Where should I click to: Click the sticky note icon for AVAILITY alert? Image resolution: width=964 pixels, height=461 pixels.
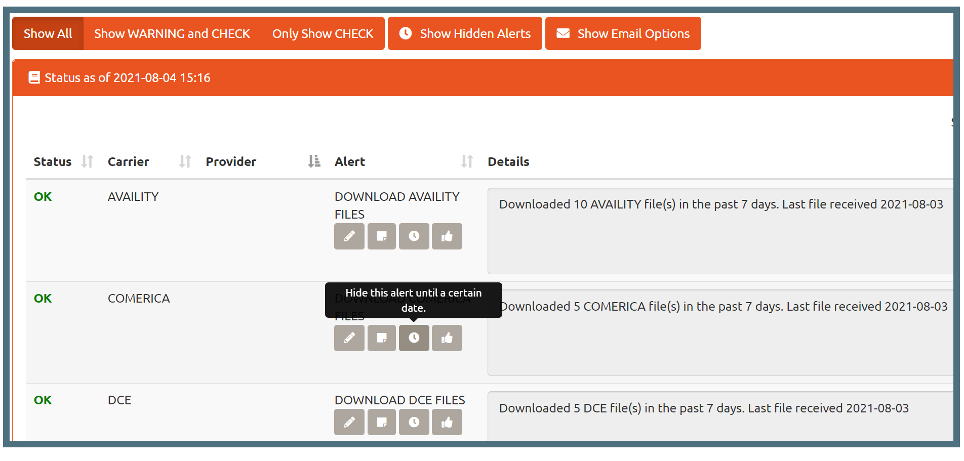click(x=381, y=236)
